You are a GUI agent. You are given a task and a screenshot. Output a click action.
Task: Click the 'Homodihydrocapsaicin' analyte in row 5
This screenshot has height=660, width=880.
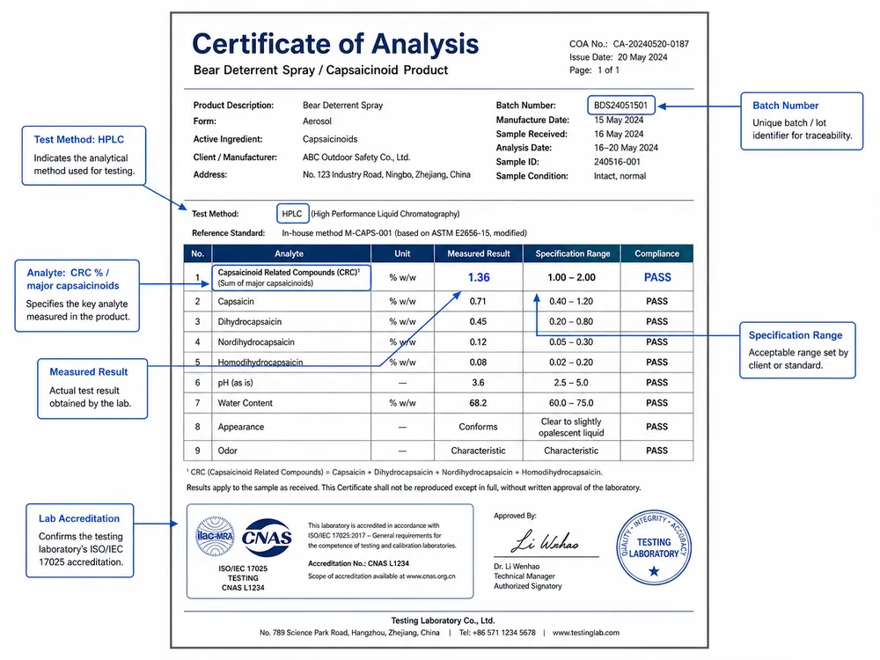click(260, 363)
